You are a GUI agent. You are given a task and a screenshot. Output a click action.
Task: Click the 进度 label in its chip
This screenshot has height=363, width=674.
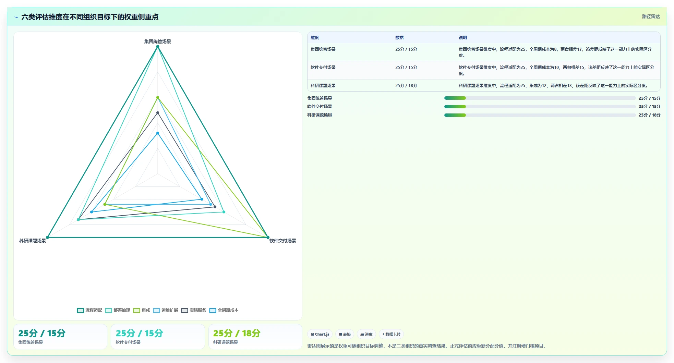(369, 334)
